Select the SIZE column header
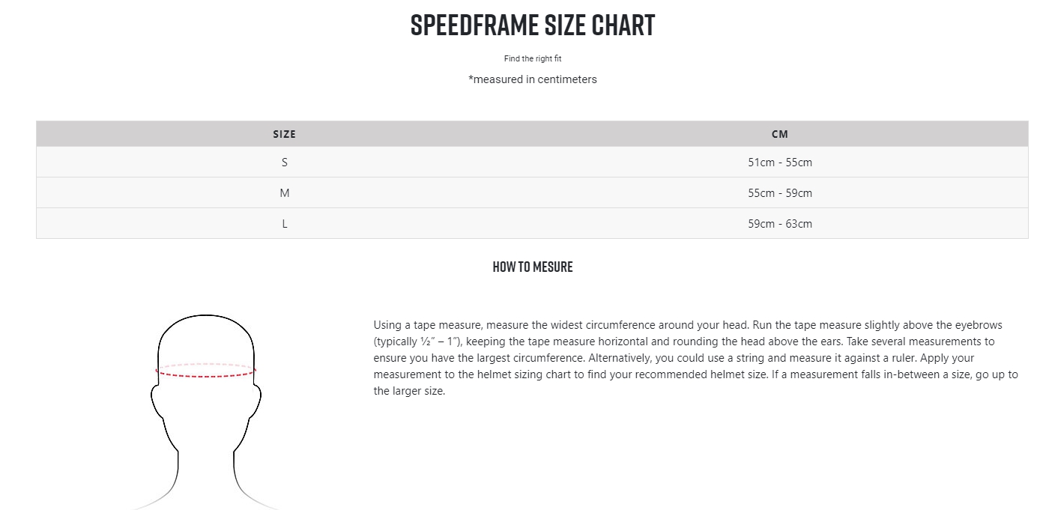 285,134
